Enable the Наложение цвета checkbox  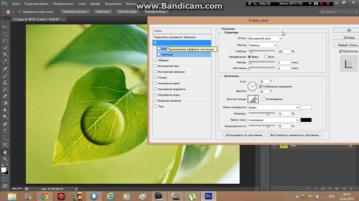click(155, 83)
